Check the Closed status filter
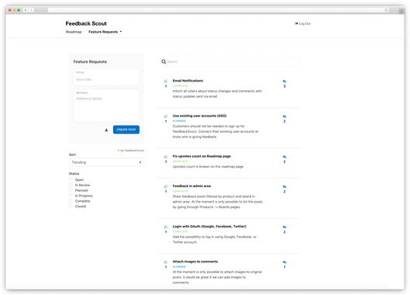The height and width of the screenshot is (295, 410). tap(71, 206)
